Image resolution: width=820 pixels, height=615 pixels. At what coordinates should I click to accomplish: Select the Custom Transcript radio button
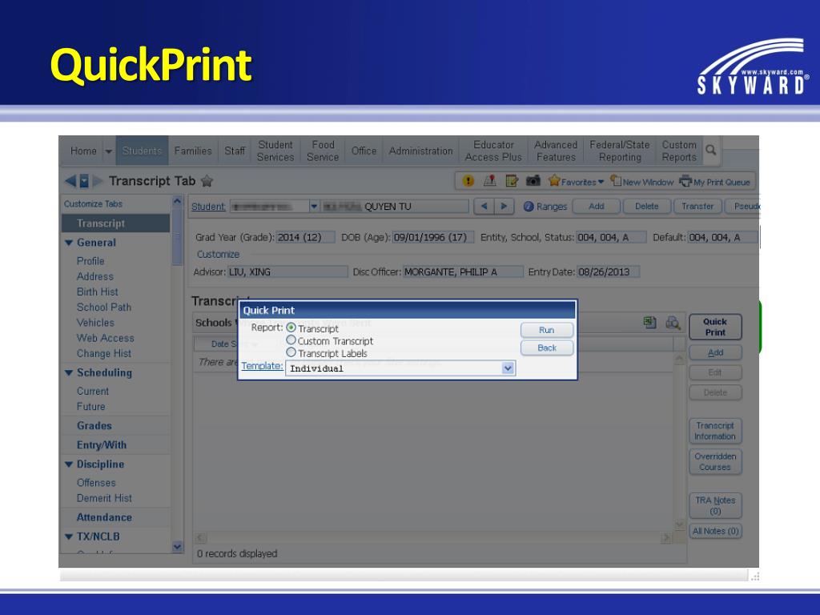pyautogui.click(x=291, y=340)
